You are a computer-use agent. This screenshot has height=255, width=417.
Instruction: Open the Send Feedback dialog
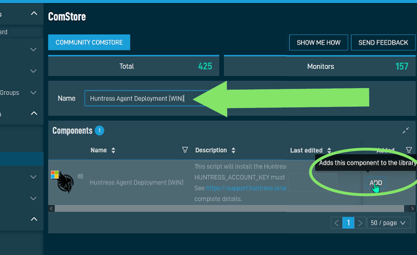coord(383,43)
